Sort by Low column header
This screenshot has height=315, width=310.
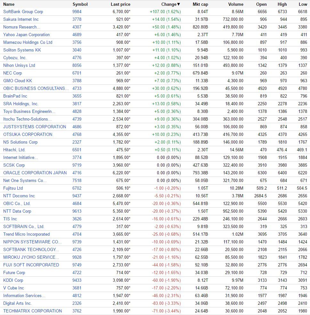pyautogui.click(x=303, y=4)
